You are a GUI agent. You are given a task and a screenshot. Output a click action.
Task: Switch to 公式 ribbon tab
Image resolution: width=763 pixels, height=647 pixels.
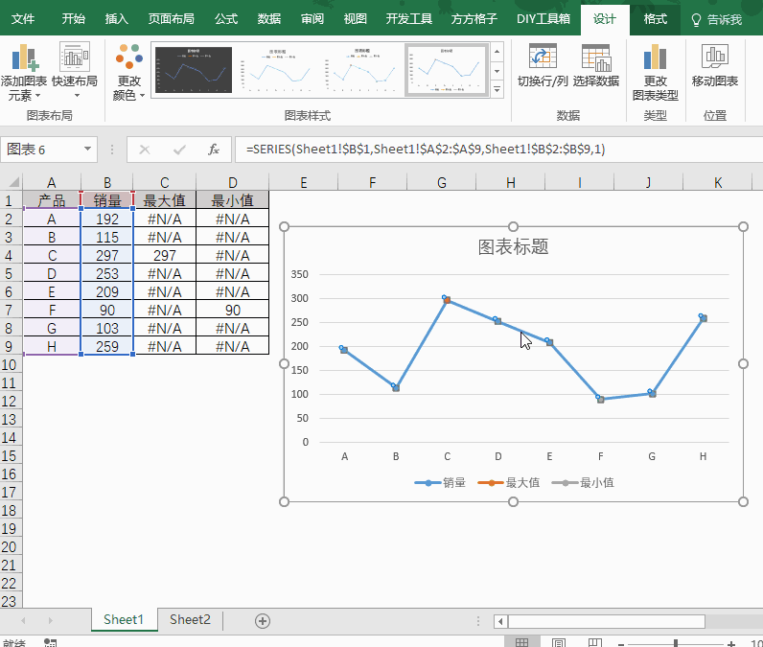(x=226, y=19)
